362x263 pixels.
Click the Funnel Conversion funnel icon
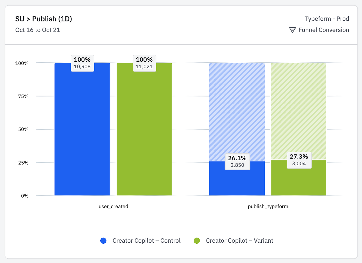tap(292, 30)
